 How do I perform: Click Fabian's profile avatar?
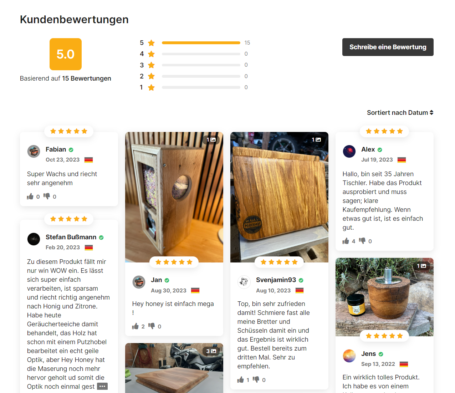[x=34, y=151]
